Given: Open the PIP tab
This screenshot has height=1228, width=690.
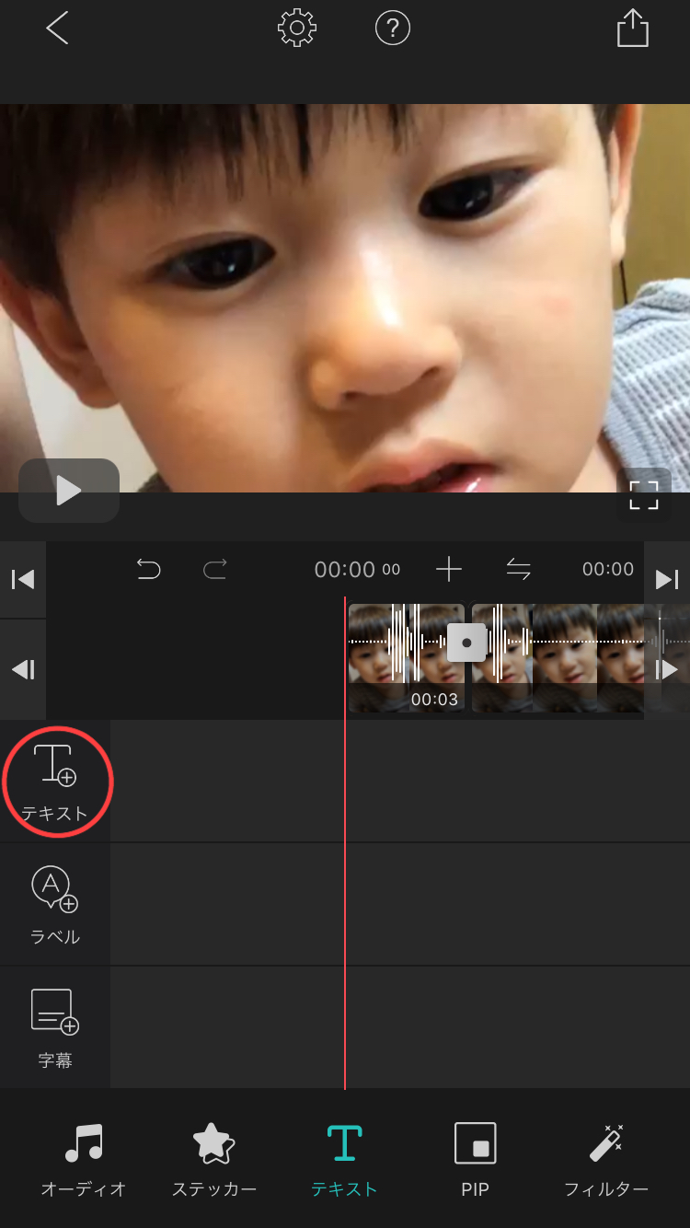Looking at the screenshot, I should click(x=475, y=1158).
